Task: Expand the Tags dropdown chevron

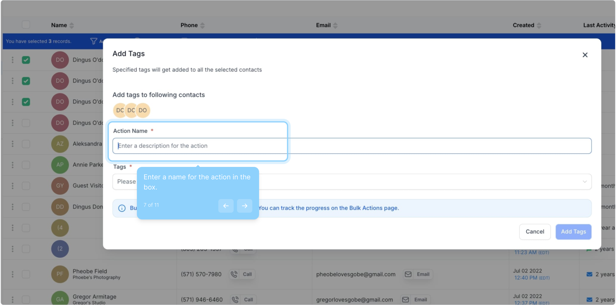Action: point(584,182)
